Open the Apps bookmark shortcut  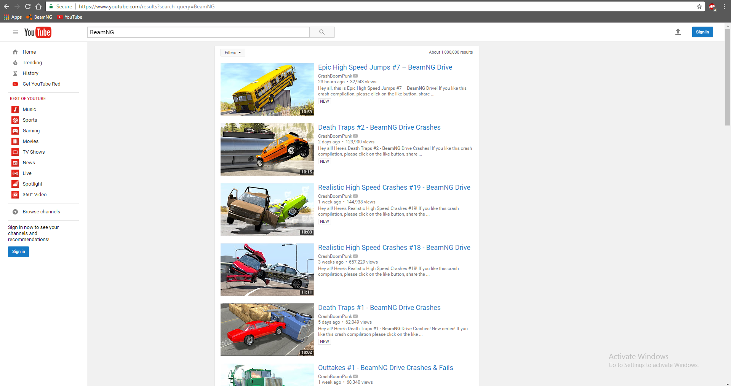click(x=13, y=17)
